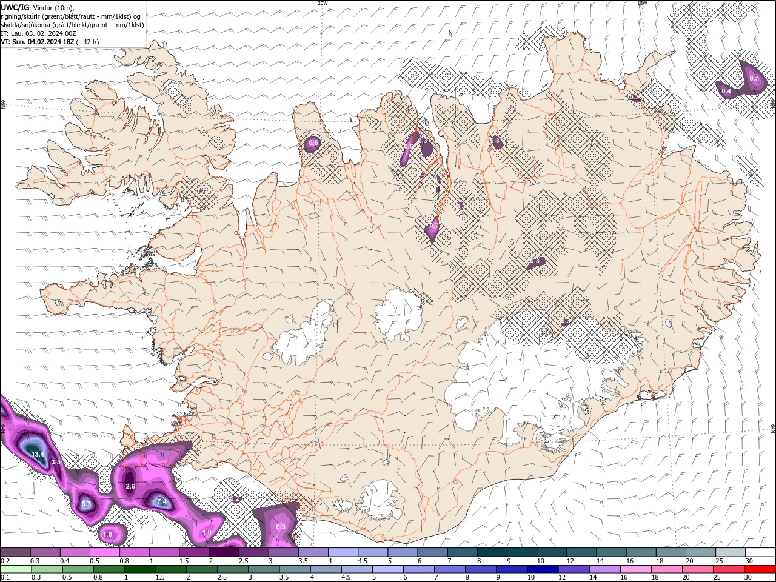This screenshot has width=776, height=582.
Task: Select bottom legend swatch between 7 and 8
Action: (449, 569)
